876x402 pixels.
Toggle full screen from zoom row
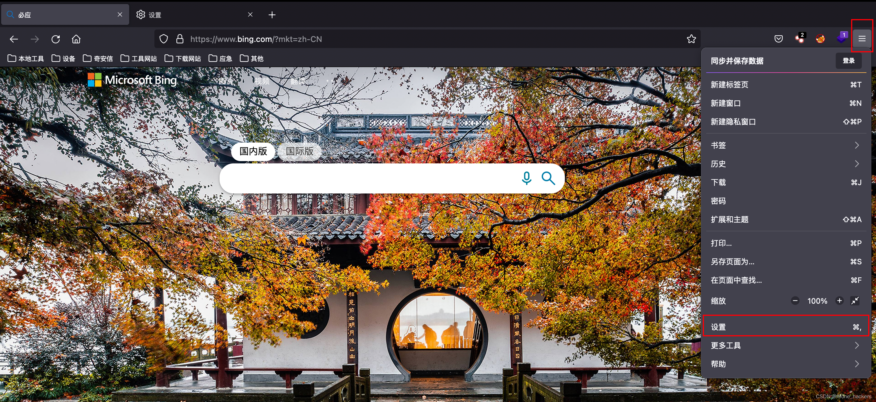(855, 300)
